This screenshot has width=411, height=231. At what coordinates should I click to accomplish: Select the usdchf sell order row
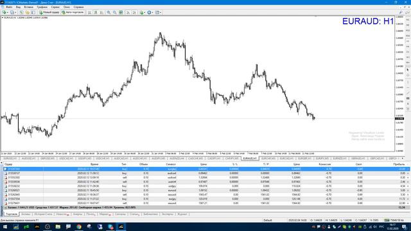tap(205, 182)
